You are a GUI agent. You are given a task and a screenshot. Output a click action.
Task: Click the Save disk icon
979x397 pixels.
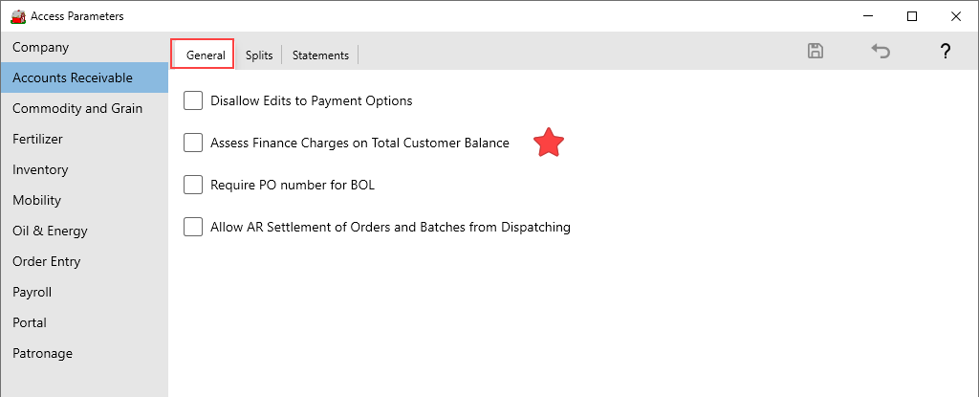[x=816, y=52]
